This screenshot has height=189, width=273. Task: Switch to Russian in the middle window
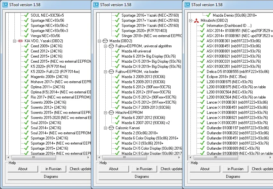pos(144,169)
